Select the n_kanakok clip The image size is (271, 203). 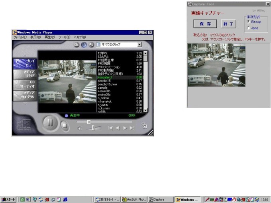coord(120,101)
